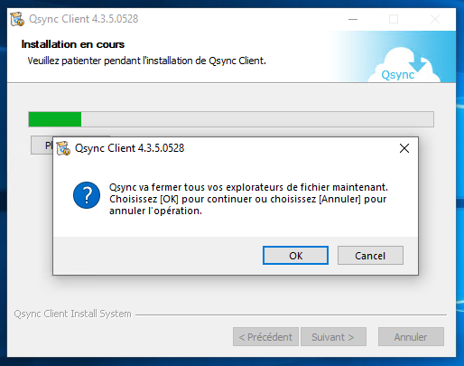Click the installer icon in main window title
The height and width of the screenshot is (366, 464).
coord(17,19)
